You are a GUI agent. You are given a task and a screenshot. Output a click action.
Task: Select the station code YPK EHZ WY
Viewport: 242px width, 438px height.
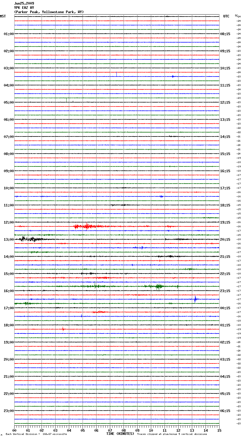(24, 8)
